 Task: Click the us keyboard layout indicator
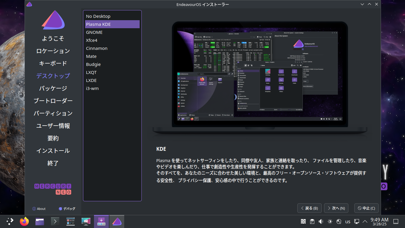pos(347,221)
